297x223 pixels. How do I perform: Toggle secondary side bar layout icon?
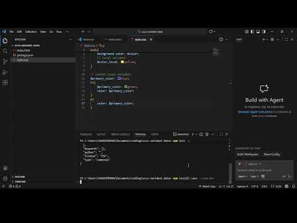pyautogui.click(x=264, y=32)
